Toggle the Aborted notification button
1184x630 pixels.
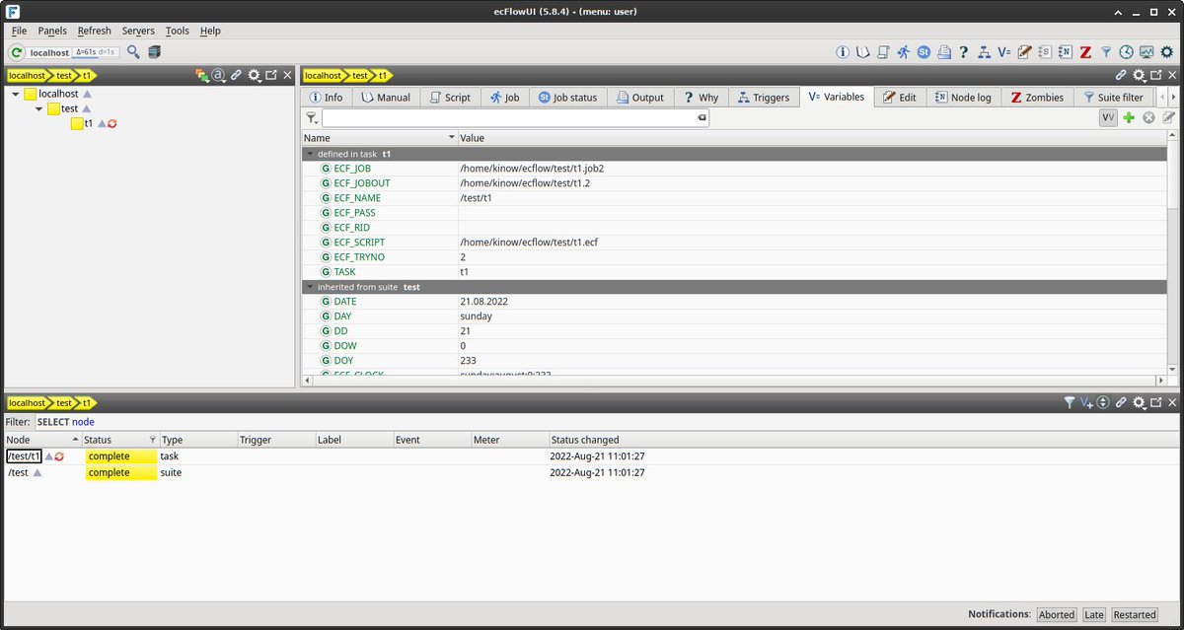1056,614
